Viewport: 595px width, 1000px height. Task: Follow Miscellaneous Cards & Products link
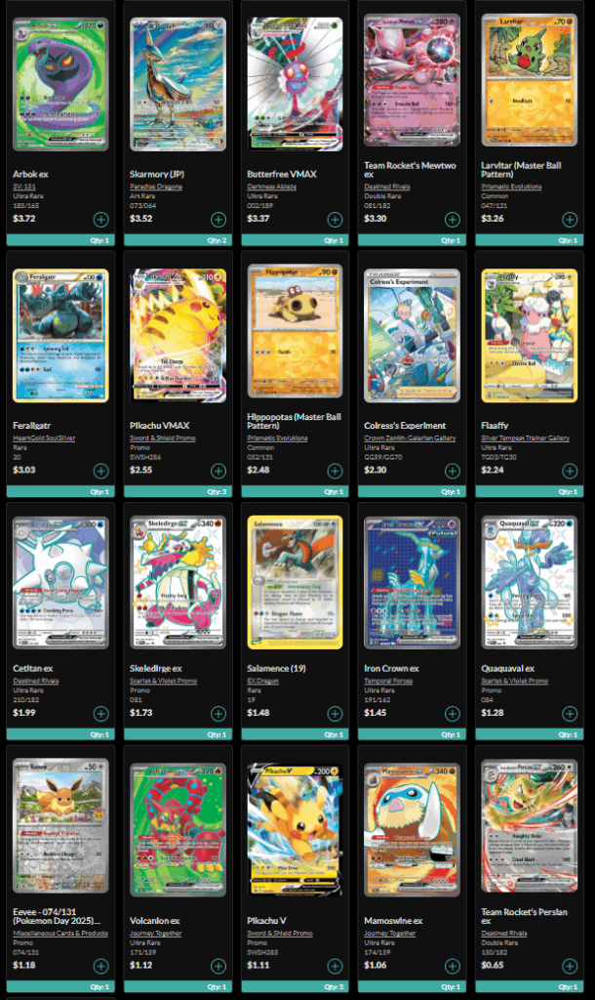pyautogui.click(x=60, y=934)
